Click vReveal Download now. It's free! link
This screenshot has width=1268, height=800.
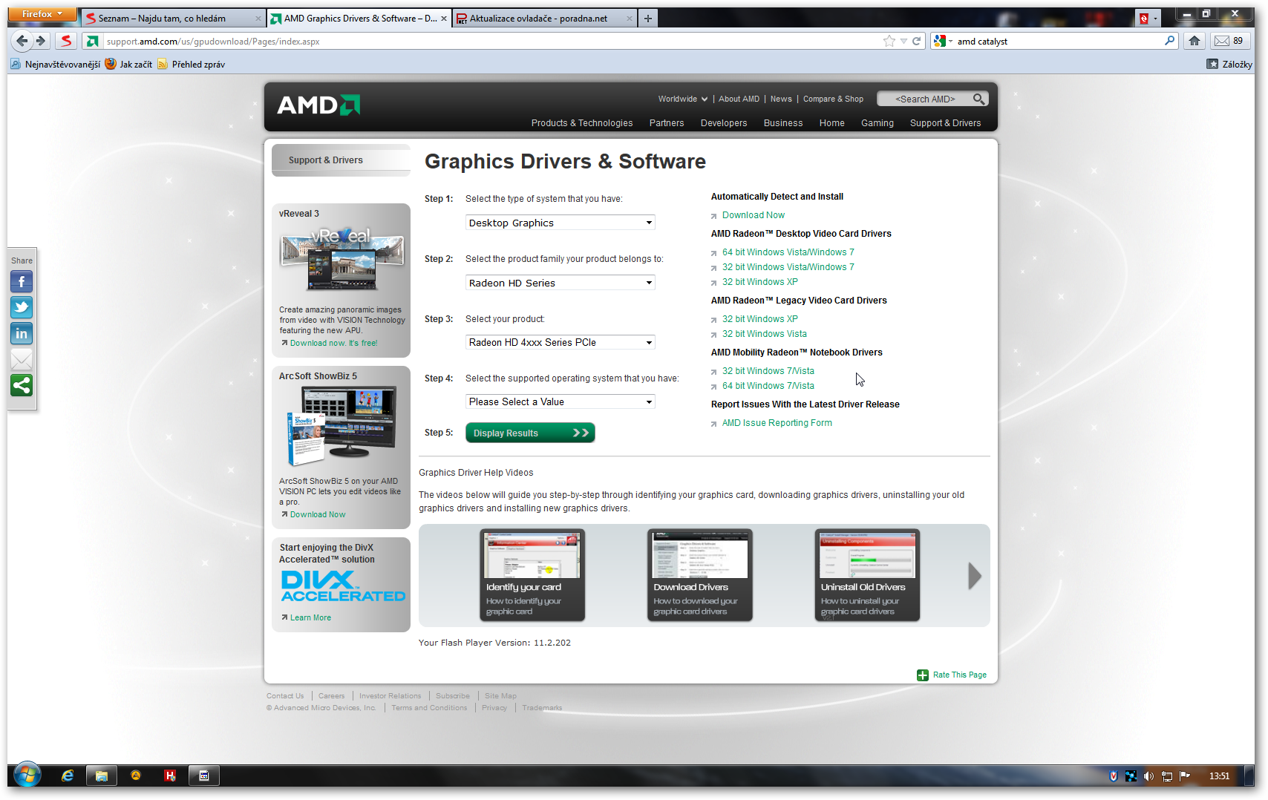pos(333,343)
